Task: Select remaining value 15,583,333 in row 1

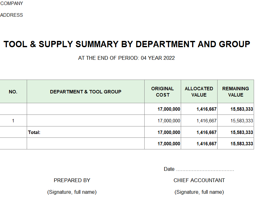Action: (x=241, y=121)
